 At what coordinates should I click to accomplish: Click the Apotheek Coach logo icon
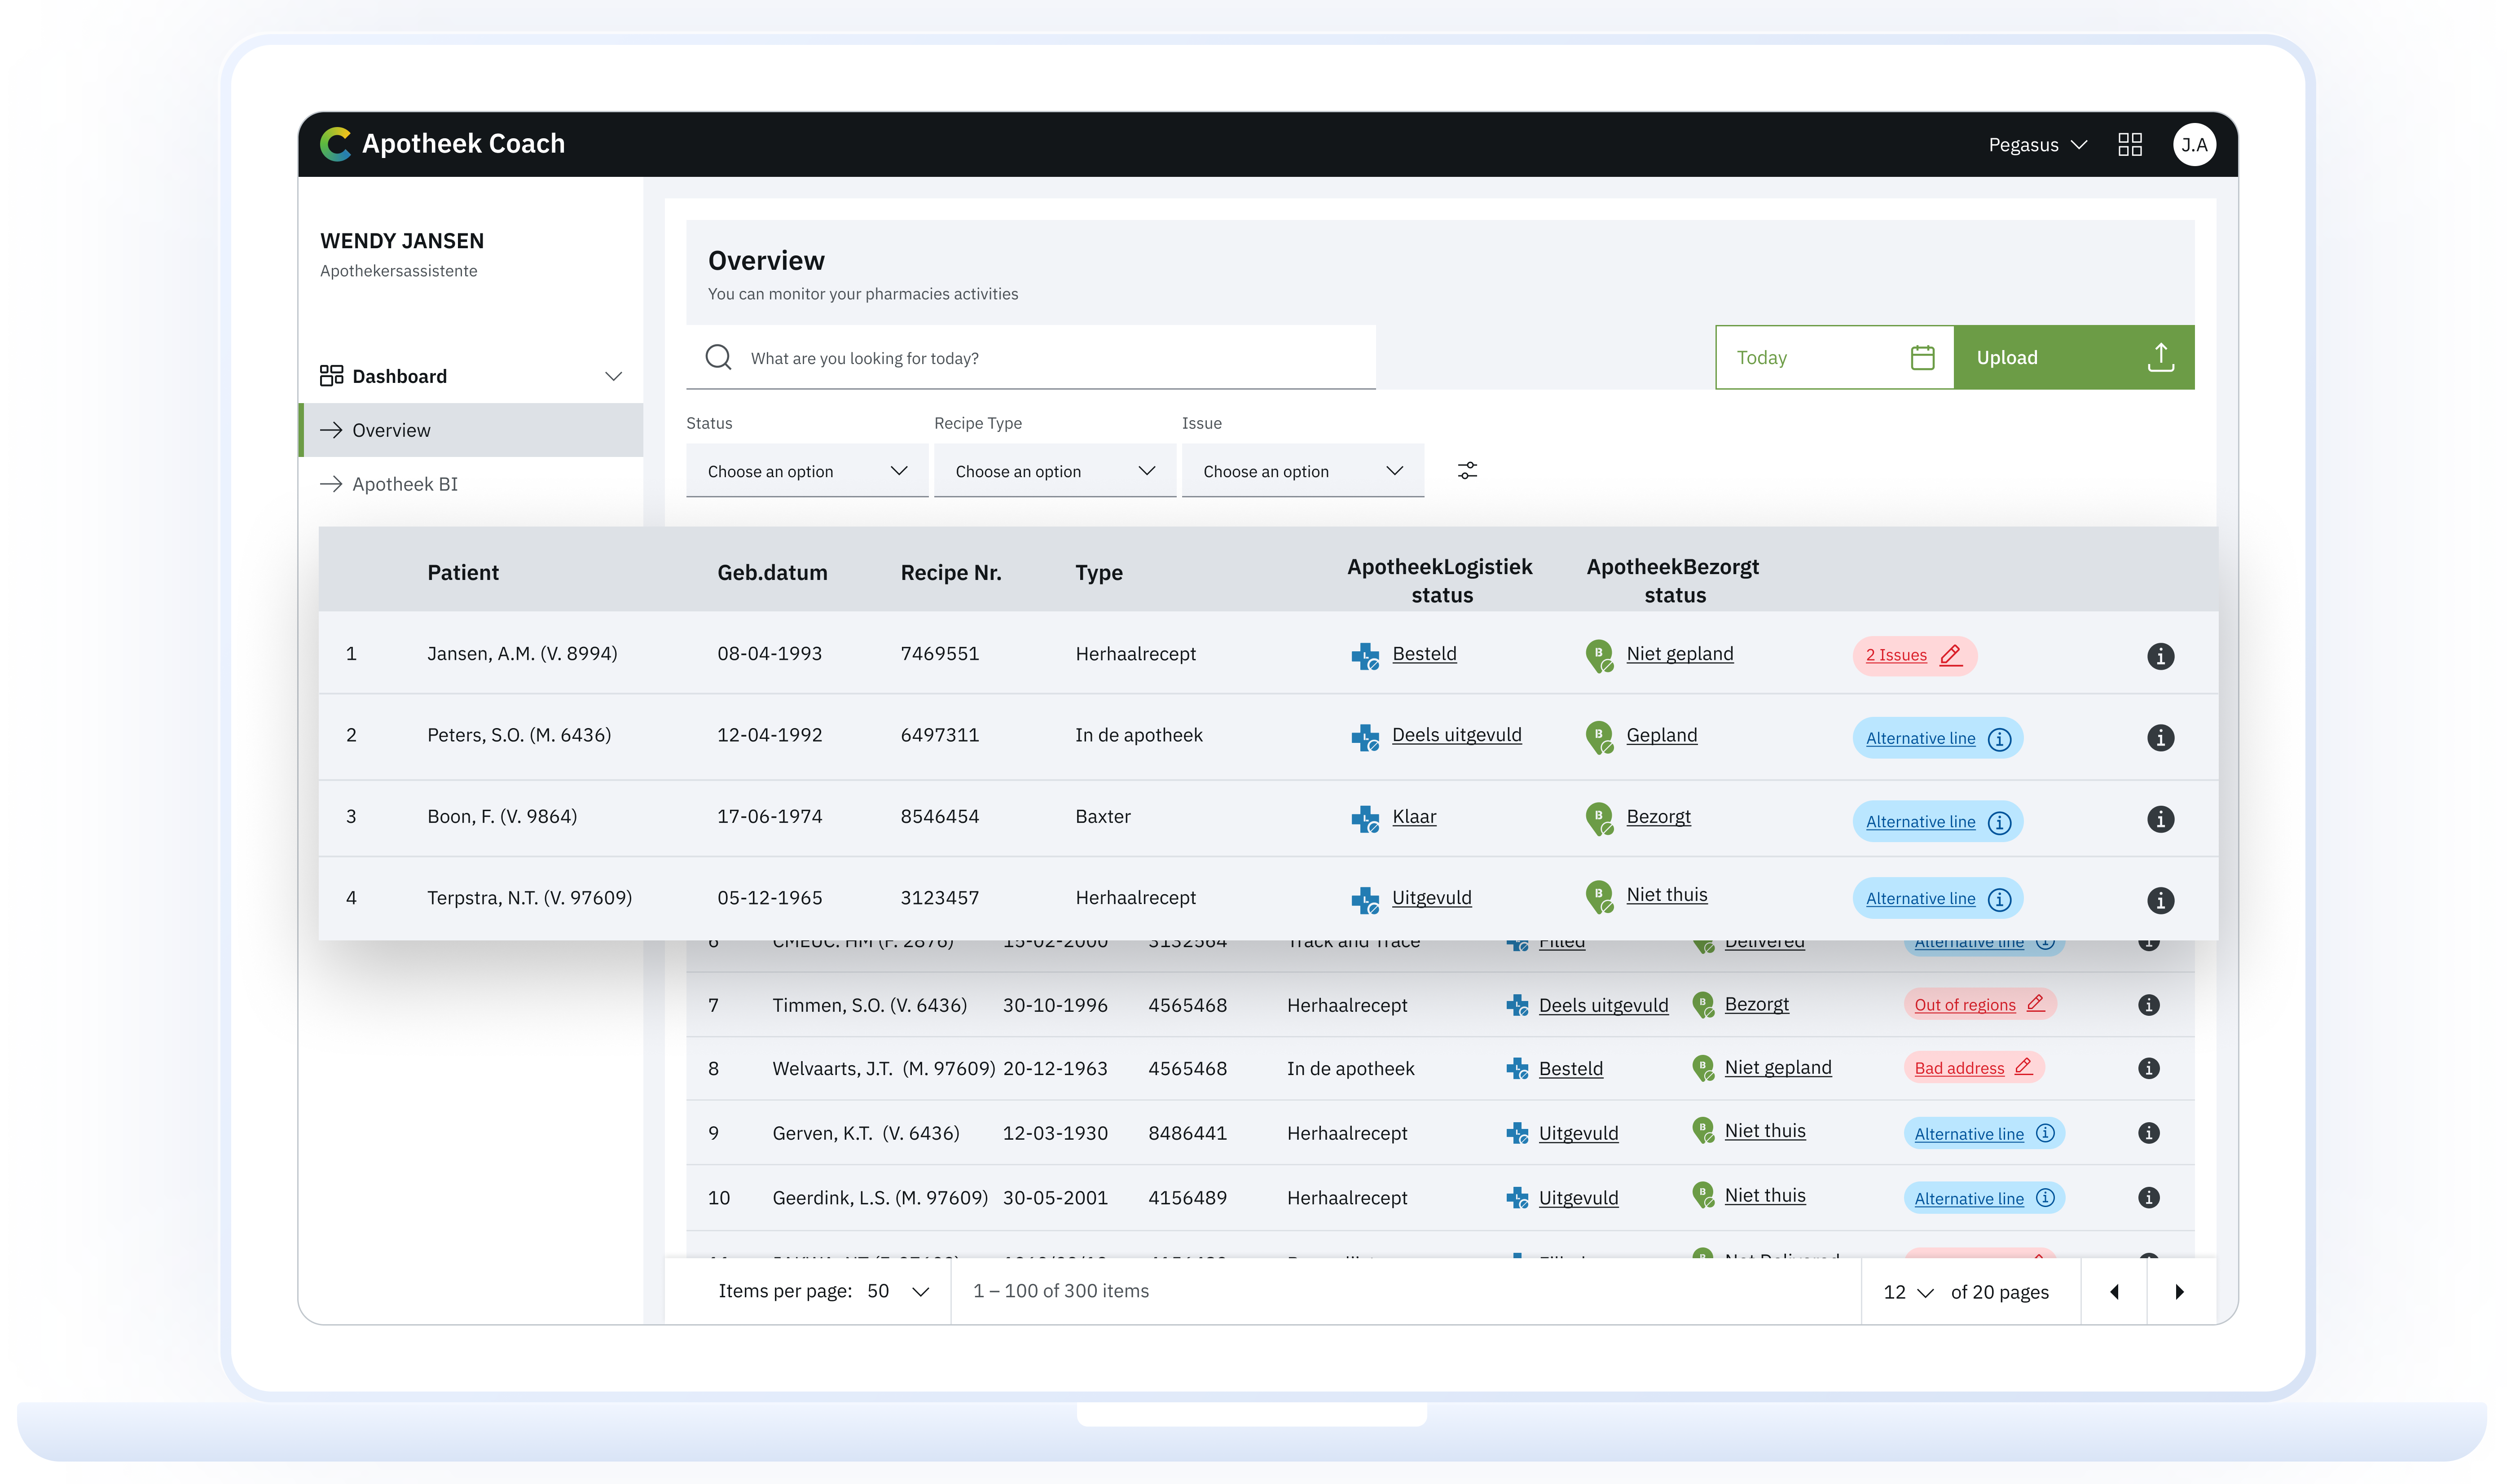[x=335, y=144]
